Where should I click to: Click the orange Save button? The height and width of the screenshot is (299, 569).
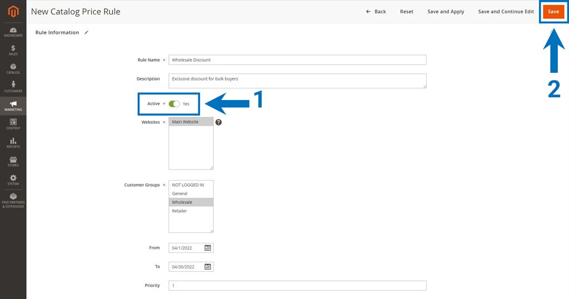point(553,12)
